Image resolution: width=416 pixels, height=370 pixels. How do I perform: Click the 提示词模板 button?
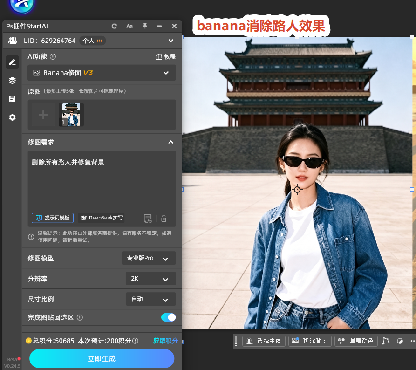pos(53,218)
